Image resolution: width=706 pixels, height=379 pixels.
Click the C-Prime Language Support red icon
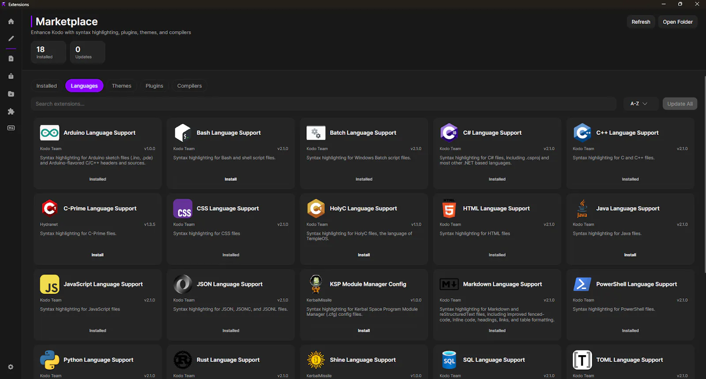(x=50, y=208)
